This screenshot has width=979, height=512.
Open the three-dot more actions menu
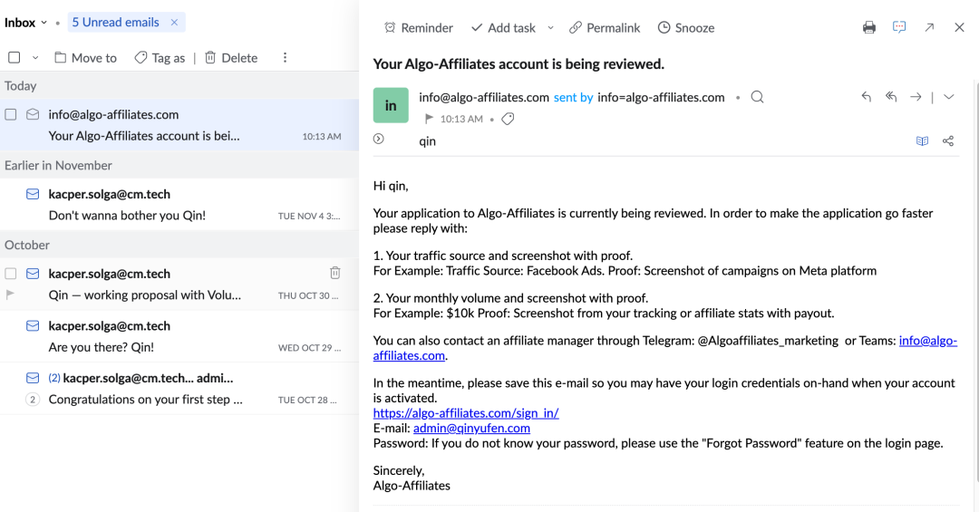pyautogui.click(x=285, y=57)
